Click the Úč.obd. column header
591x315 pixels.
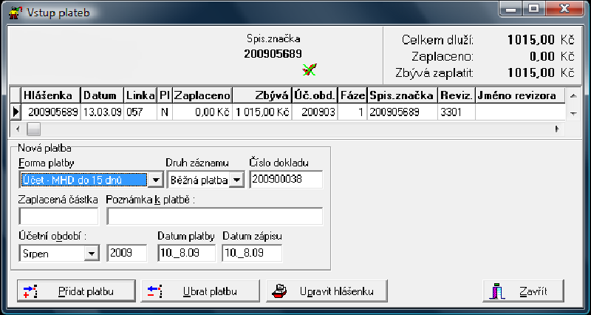[315, 95]
